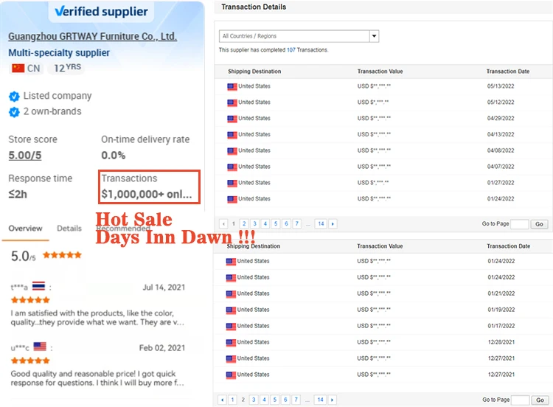Go to page 7 in upper pagination
The image size is (553, 407).
[297, 223]
